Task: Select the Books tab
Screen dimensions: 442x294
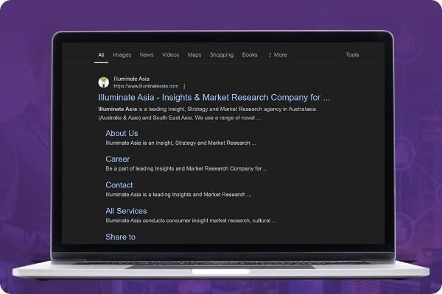Action: pos(250,55)
